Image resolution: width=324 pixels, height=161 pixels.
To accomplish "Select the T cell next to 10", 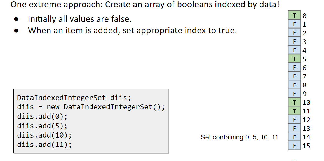I will pyautogui.click(x=294, y=102).
